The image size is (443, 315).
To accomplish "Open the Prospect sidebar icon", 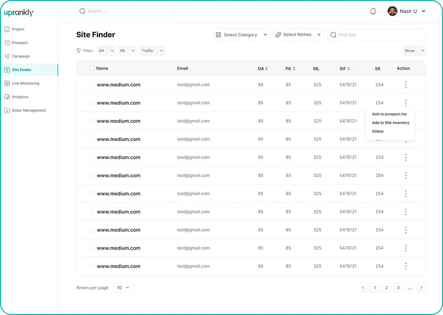I will tap(7, 43).
